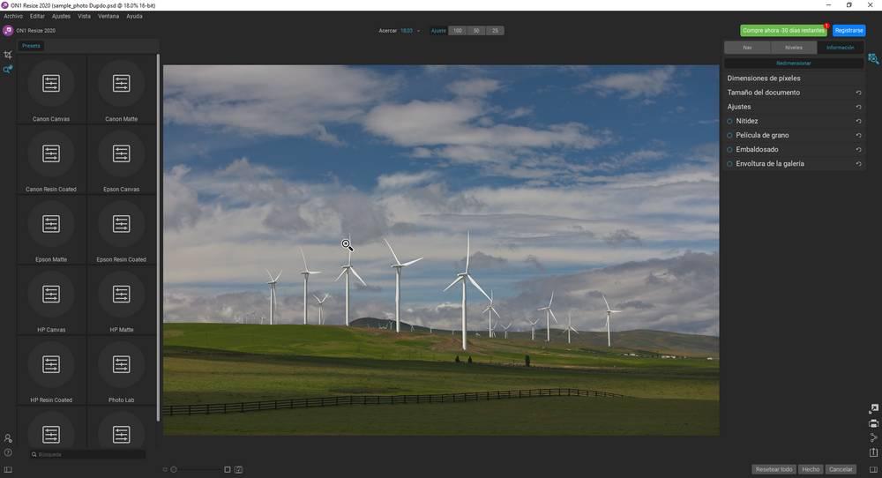Click the Resetear todo button
The image size is (882, 478).
(774, 469)
